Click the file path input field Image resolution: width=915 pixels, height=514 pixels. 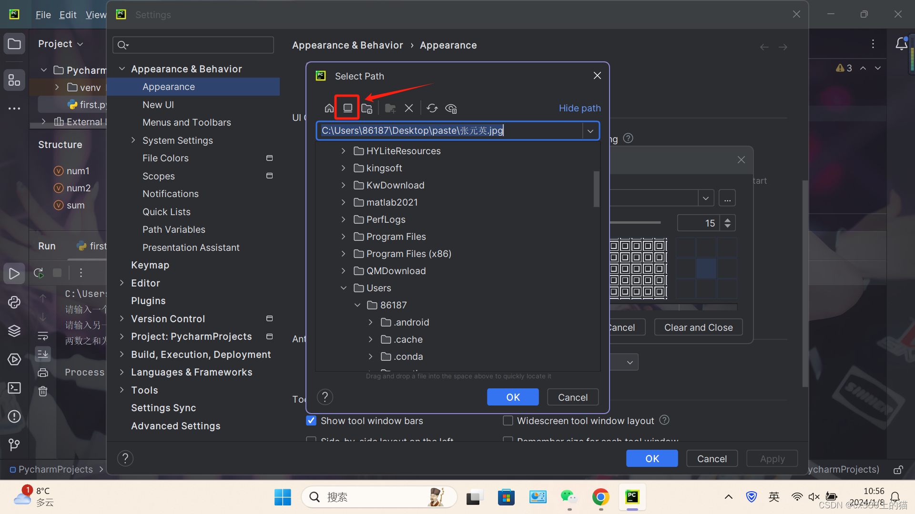click(448, 131)
